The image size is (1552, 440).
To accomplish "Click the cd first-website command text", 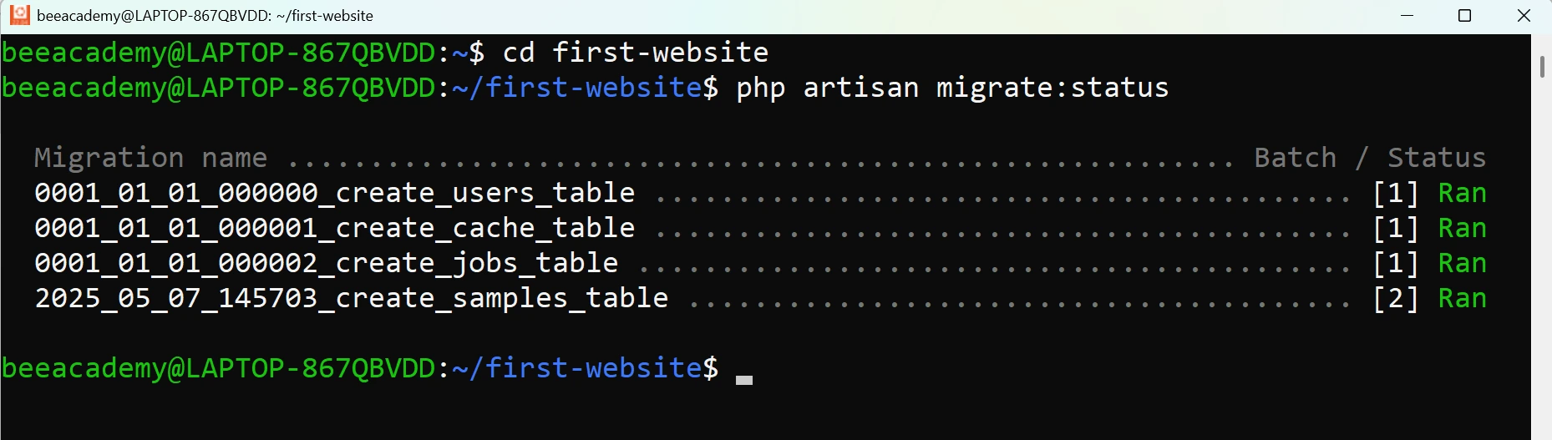I will [x=635, y=53].
